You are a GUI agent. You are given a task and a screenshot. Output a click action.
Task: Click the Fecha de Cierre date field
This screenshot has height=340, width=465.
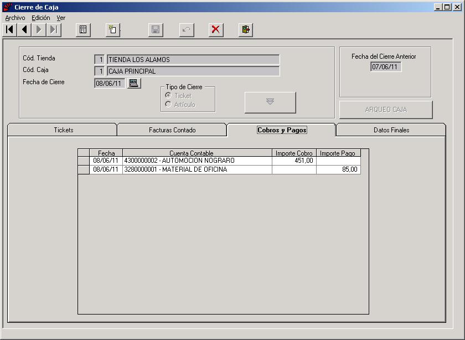(x=110, y=83)
